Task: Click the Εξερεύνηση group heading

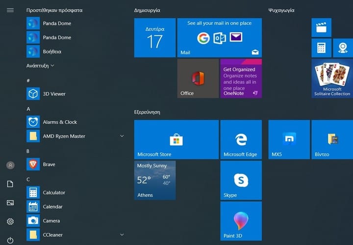Action: 147,112
